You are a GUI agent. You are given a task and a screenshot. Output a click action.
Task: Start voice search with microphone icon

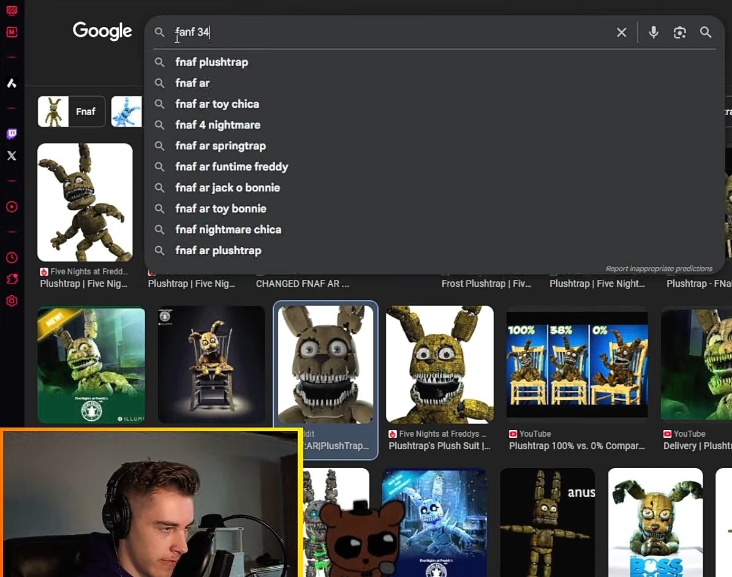653,32
